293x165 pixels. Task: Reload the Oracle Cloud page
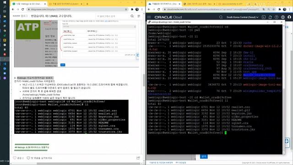pyautogui.click(x=159, y=9)
